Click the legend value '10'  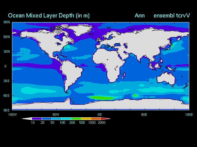tap(33, 123)
